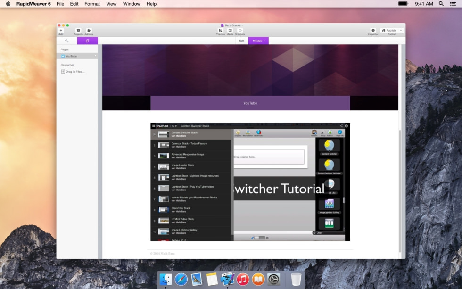
Task: Click the Publish button
Action: [x=389, y=30]
